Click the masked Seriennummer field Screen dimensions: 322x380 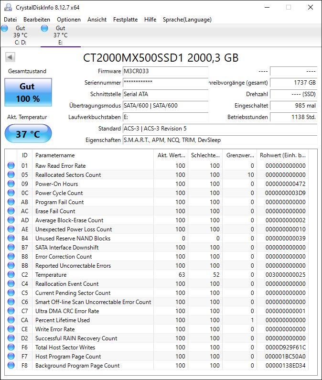coord(165,83)
